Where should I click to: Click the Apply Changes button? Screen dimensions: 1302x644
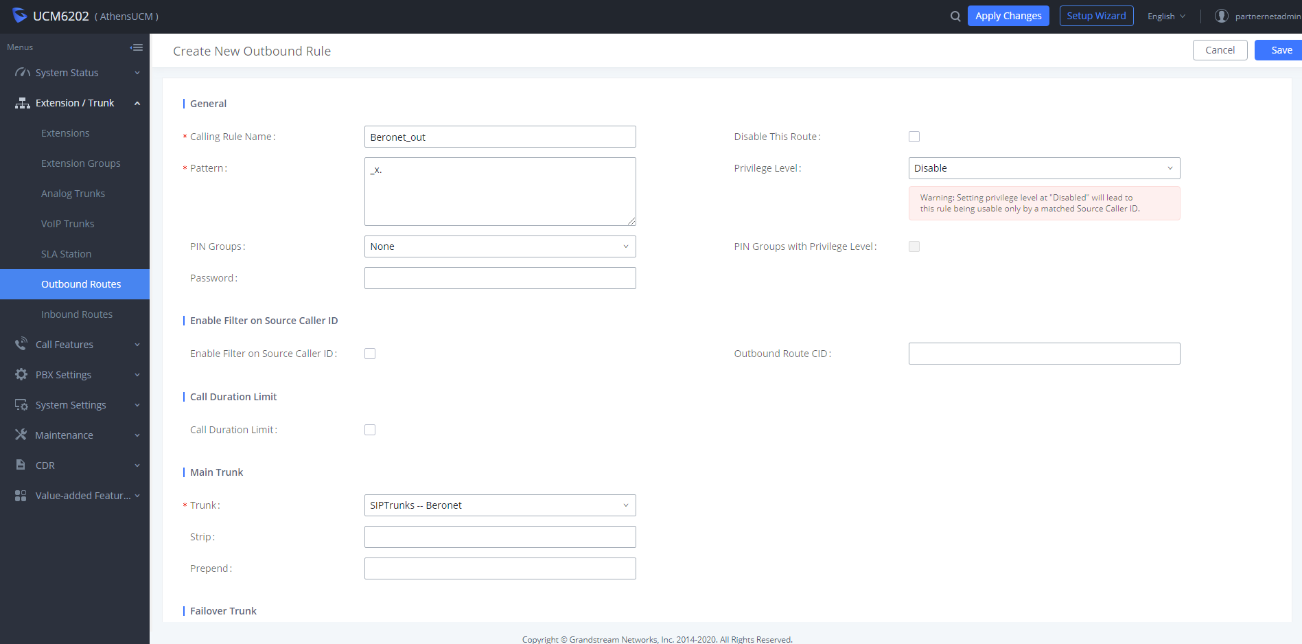(x=1008, y=16)
